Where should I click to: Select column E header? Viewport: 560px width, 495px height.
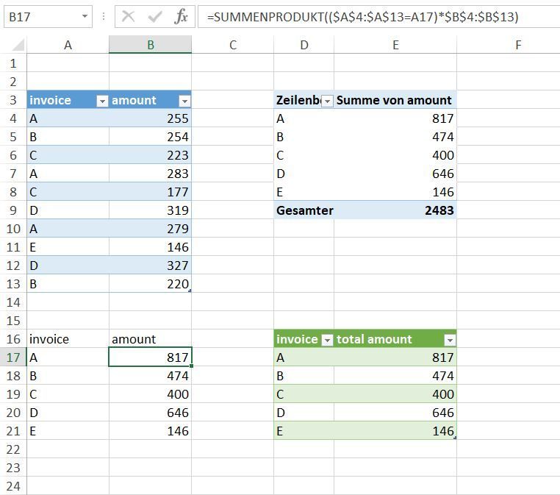pos(395,45)
